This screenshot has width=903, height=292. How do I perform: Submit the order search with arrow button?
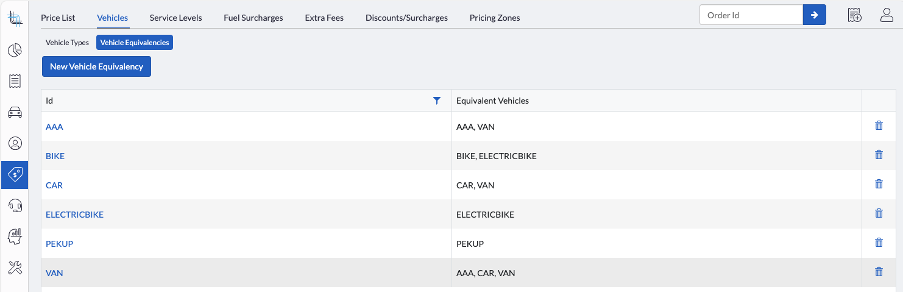[x=814, y=15]
